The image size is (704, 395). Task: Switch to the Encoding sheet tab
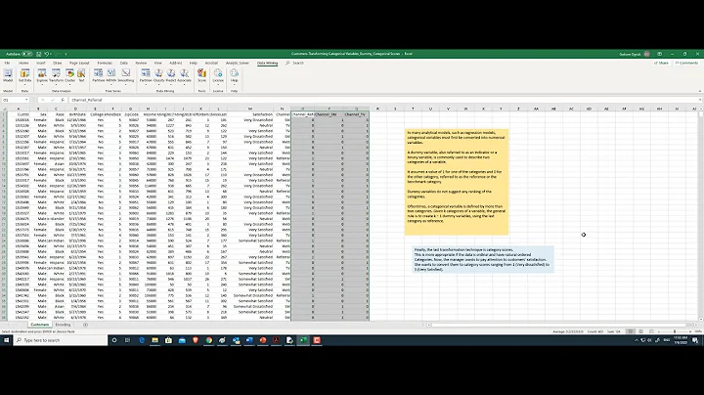[63, 325]
